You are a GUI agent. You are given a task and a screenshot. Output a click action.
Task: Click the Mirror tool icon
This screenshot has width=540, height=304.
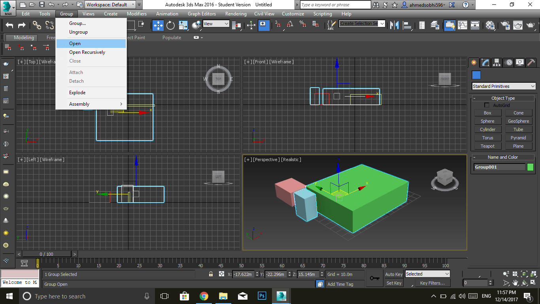pos(394,25)
